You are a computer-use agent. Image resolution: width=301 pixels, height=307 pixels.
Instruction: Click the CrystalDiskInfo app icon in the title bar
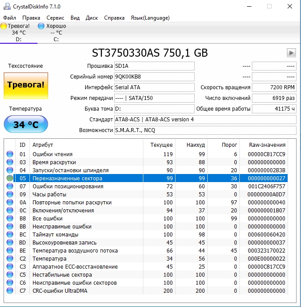click(7, 6)
